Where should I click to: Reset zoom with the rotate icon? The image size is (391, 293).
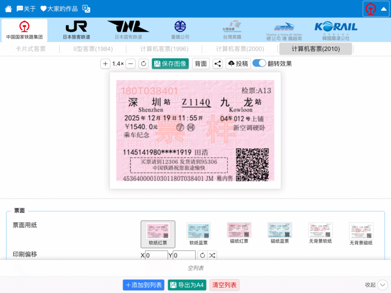click(x=143, y=63)
